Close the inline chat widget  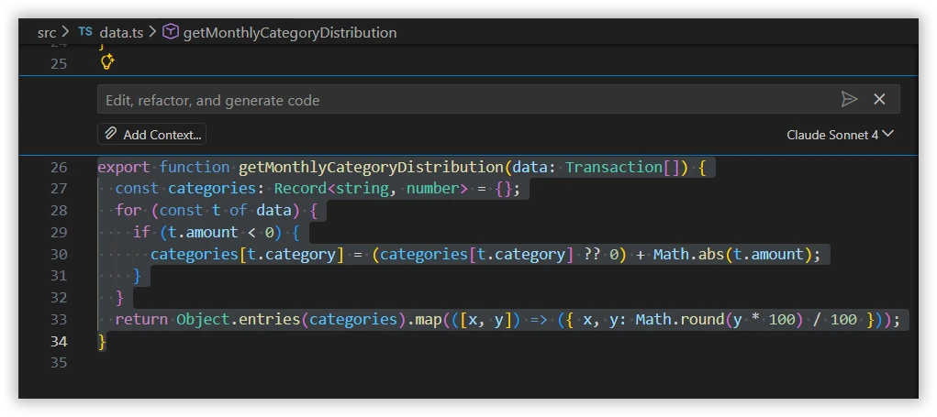879,99
